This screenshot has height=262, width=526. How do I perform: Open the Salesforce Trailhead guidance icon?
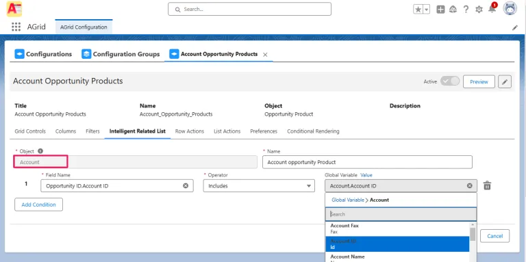click(x=453, y=10)
